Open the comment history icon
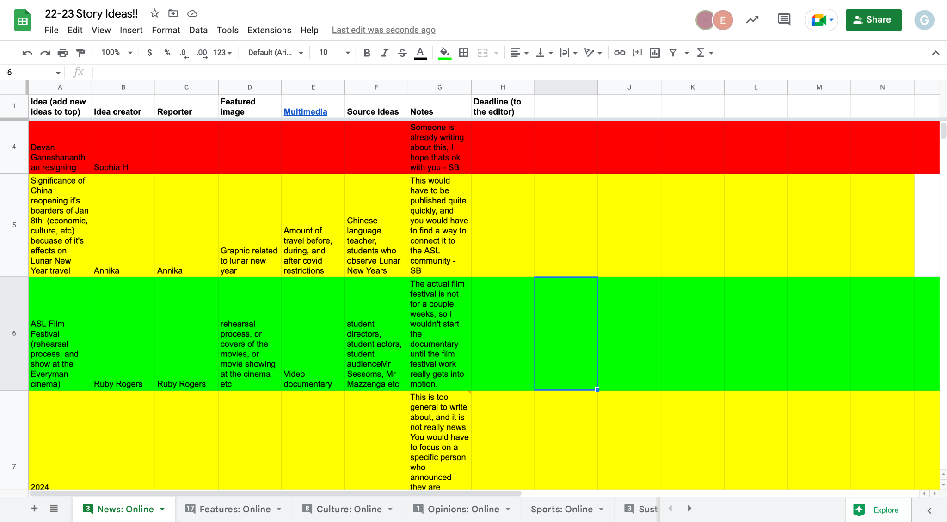 point(784,20)
